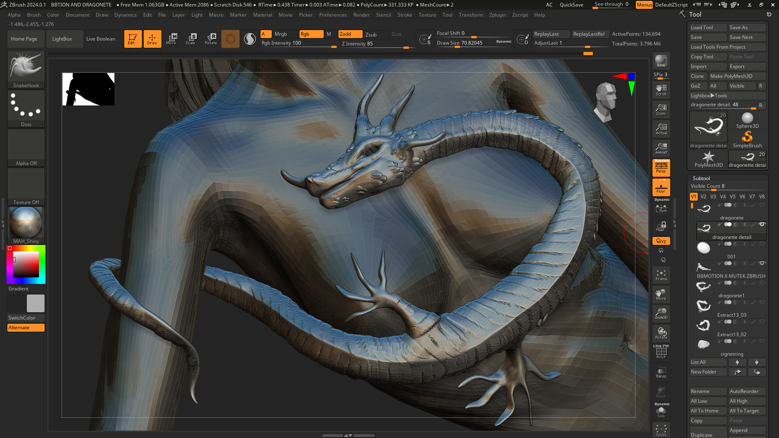
Task: Click the Make PolyMesh3D button
Action: pyautogui.click(x=737, y=76)
